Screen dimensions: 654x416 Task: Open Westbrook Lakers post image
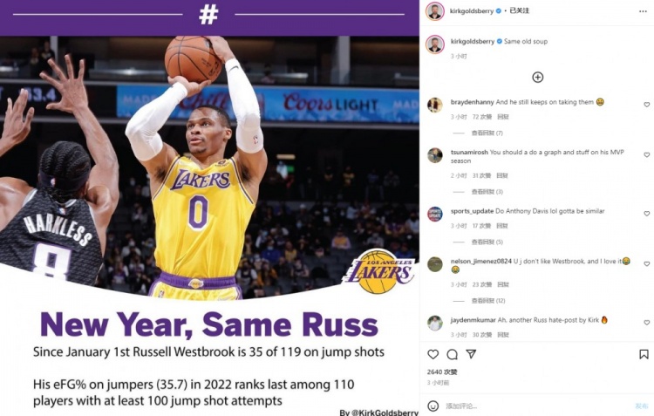(x=209, y=208)
